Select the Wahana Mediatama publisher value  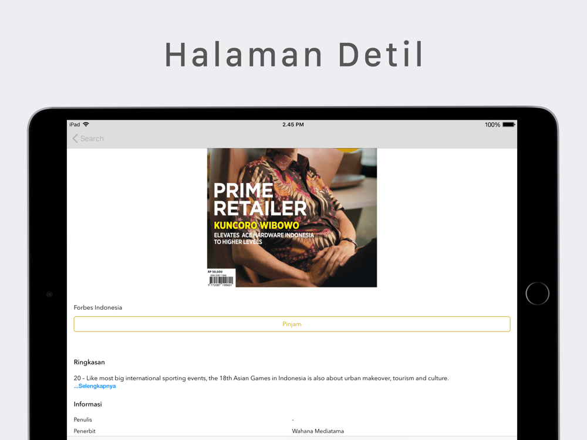[318, 431]
